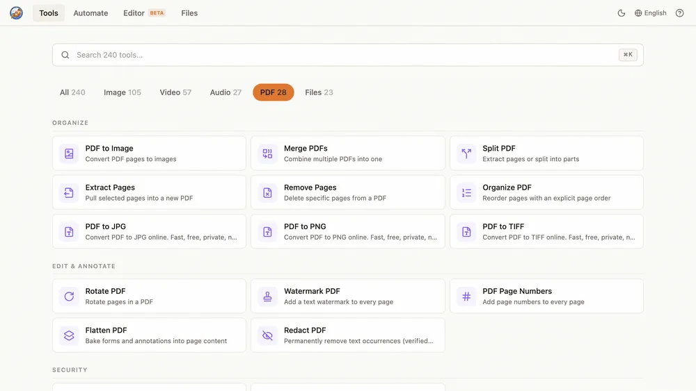Click the EDIT & ANNOTATE section heading
Viewport: 696px width, 391px height.
click(84, 266)
